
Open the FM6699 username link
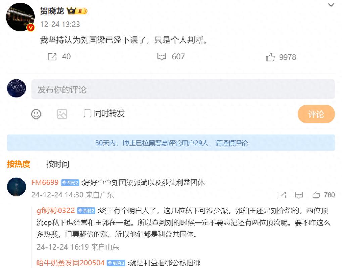[x=45, y=182]
